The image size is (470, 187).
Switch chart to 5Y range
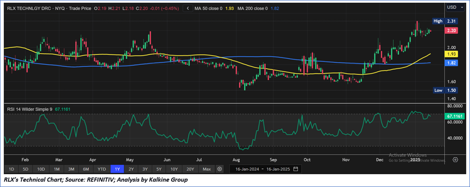[x=158, y=169]
